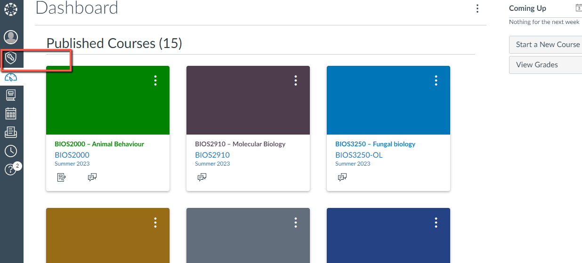Click 'Nothing for the next week' text
This screenshot has height=263, width=582.
(x=544, y=22)
